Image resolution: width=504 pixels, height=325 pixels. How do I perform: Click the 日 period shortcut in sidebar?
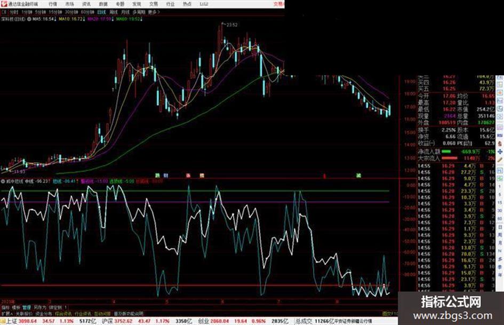(500, 227)
